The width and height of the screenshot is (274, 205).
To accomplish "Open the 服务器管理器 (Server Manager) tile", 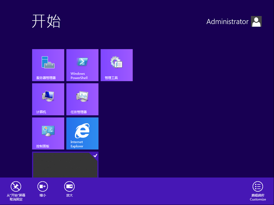I will (48, 65).
